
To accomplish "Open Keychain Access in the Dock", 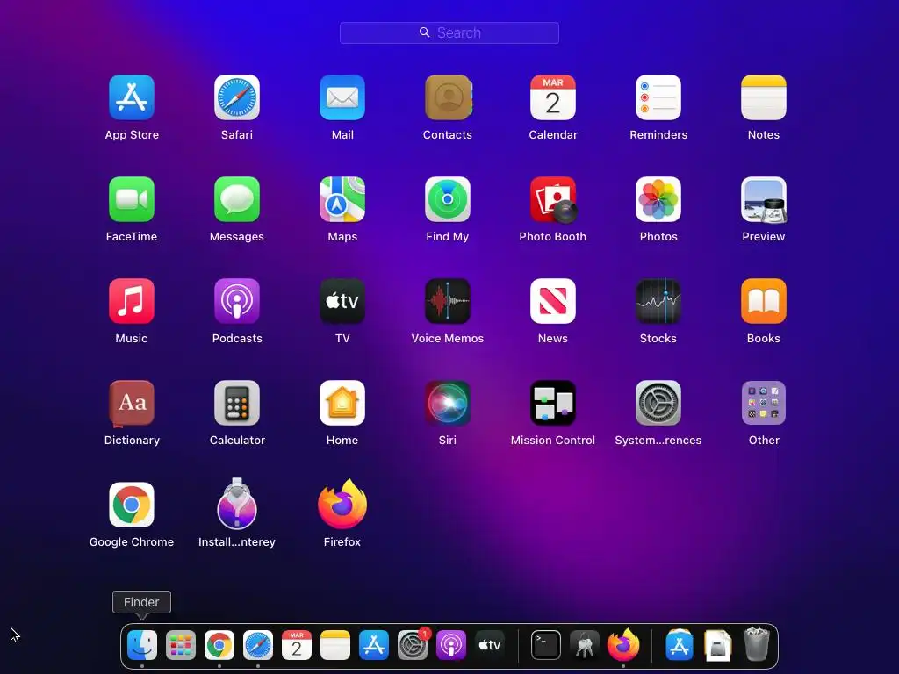I will pyautogui.click(x=584, y=645).
